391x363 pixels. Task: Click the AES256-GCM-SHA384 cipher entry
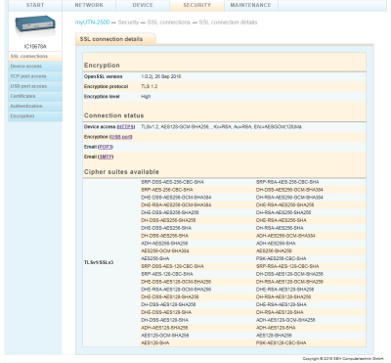[165, 251]
